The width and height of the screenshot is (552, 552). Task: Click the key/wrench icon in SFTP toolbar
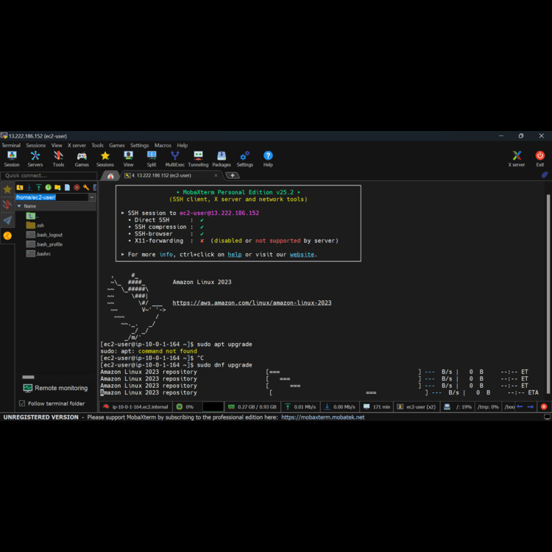(86, 187)
